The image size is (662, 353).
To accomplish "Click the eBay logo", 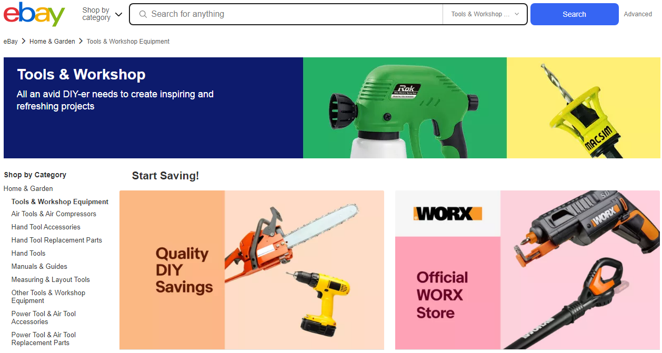I will (x=34, y=14).
